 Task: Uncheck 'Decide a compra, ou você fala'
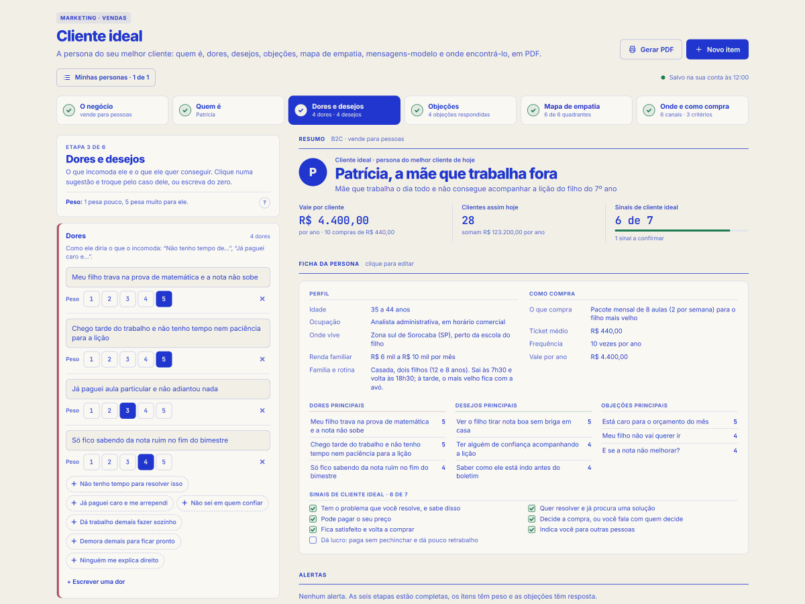pos(532,519)
